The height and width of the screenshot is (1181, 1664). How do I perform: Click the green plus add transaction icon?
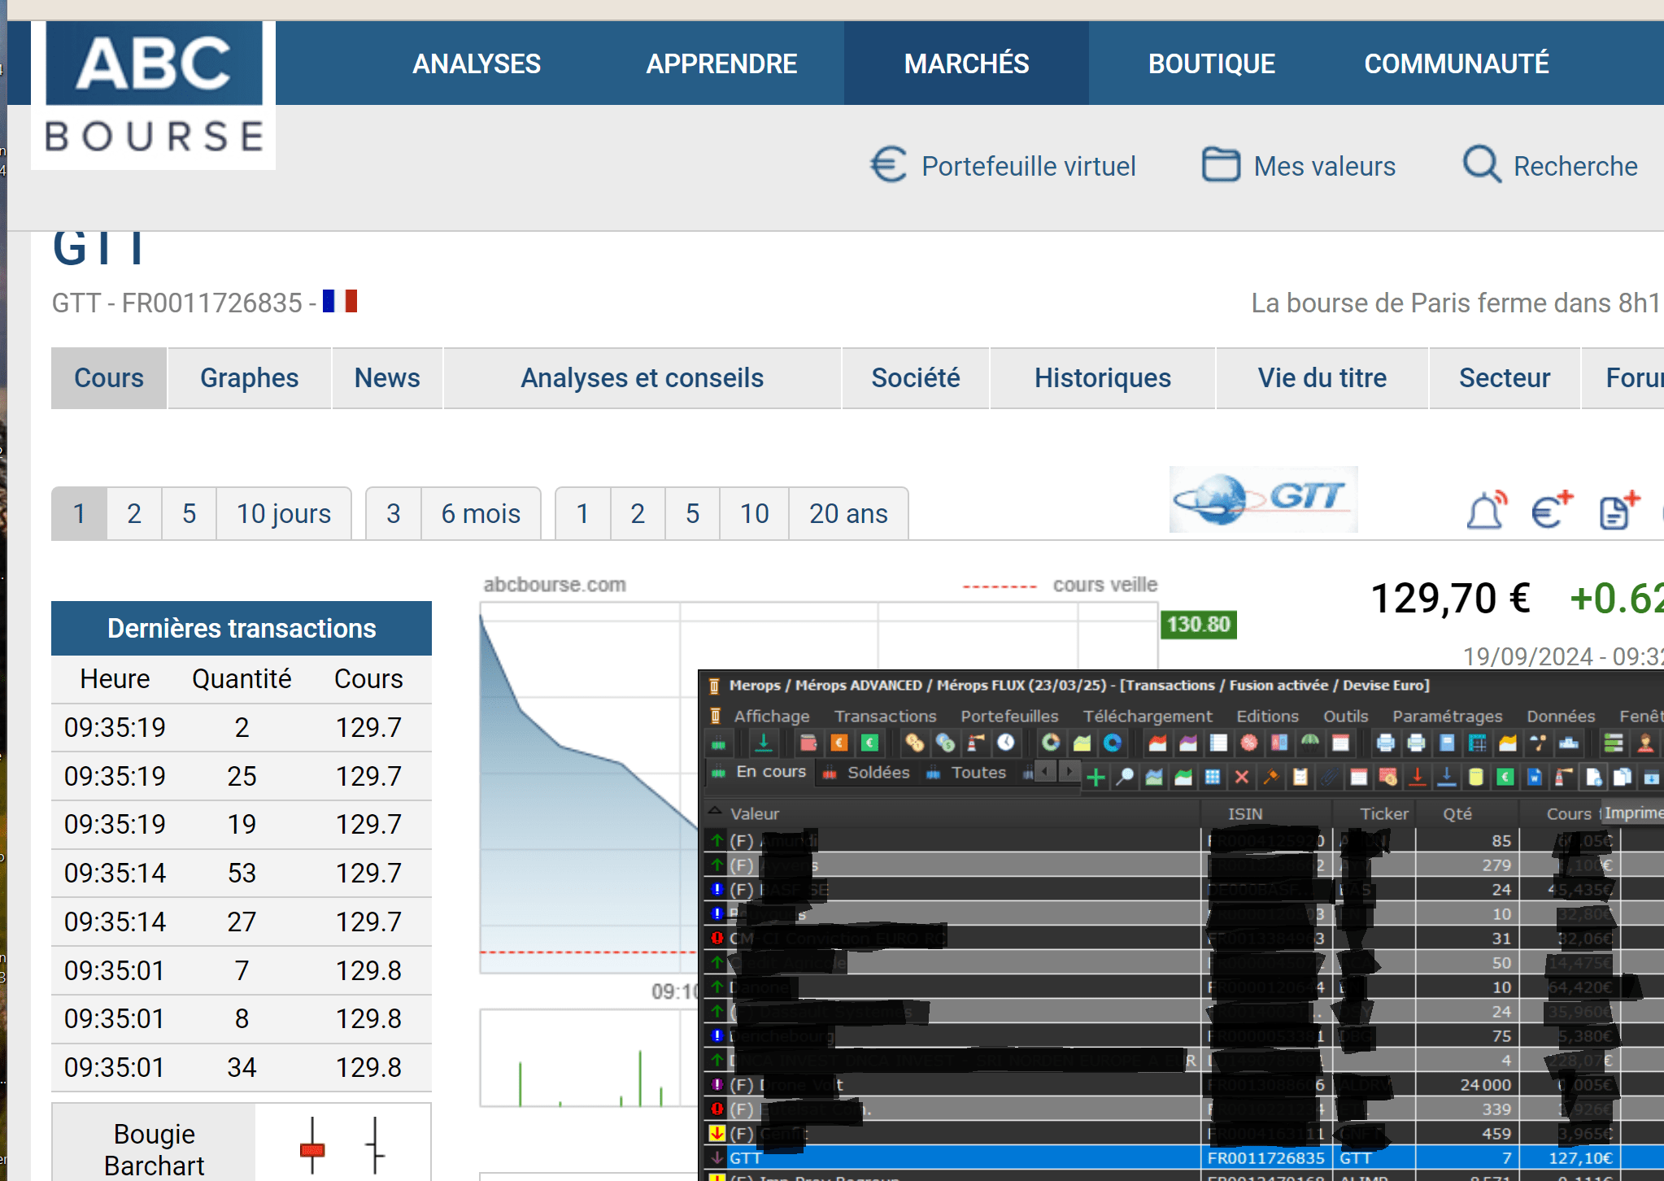click(1096, 778)
